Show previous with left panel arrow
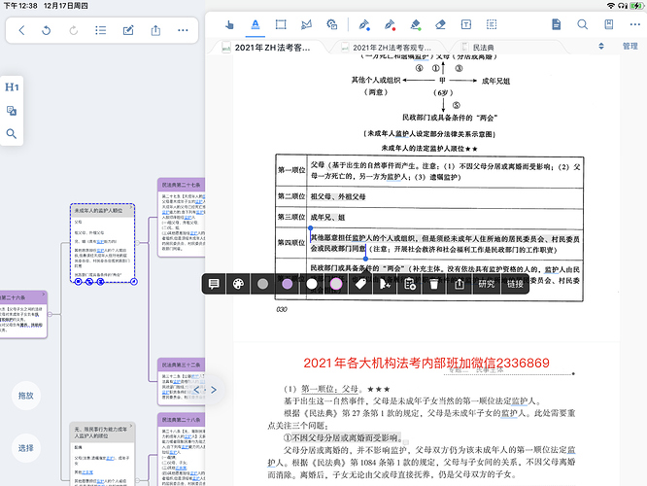647x486 pixels. point(196,390)
